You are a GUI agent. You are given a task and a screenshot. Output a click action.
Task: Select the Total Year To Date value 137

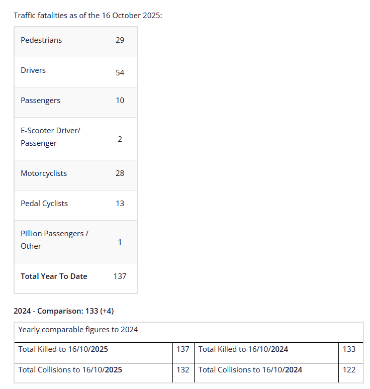point(120,276)
